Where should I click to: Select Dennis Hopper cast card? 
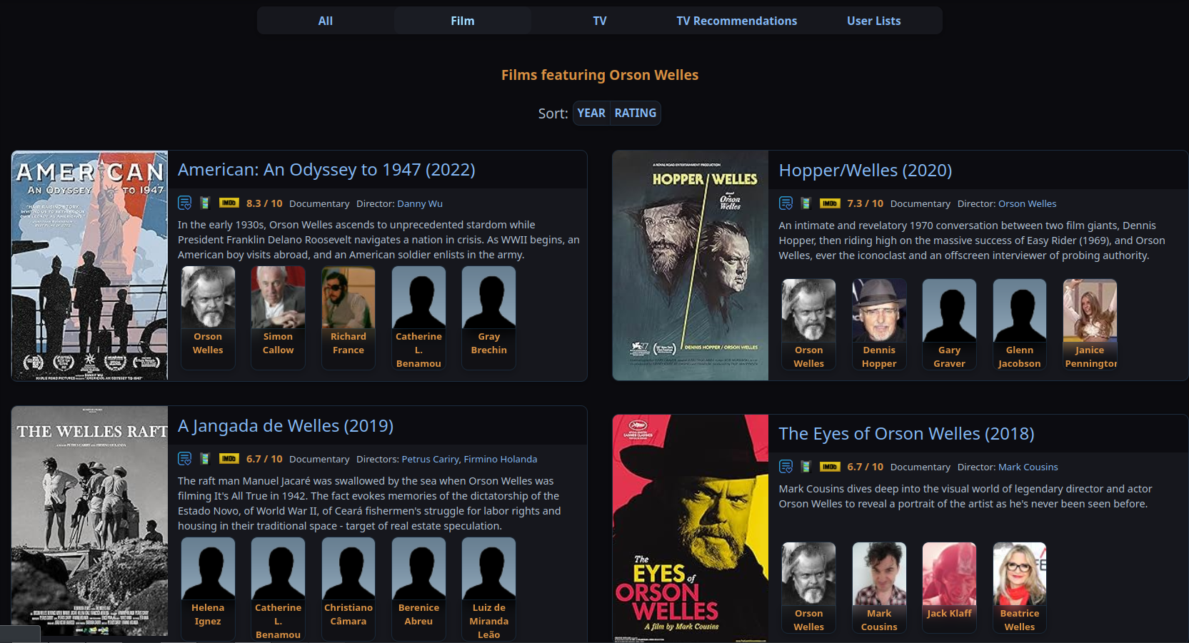click(879, 324)
